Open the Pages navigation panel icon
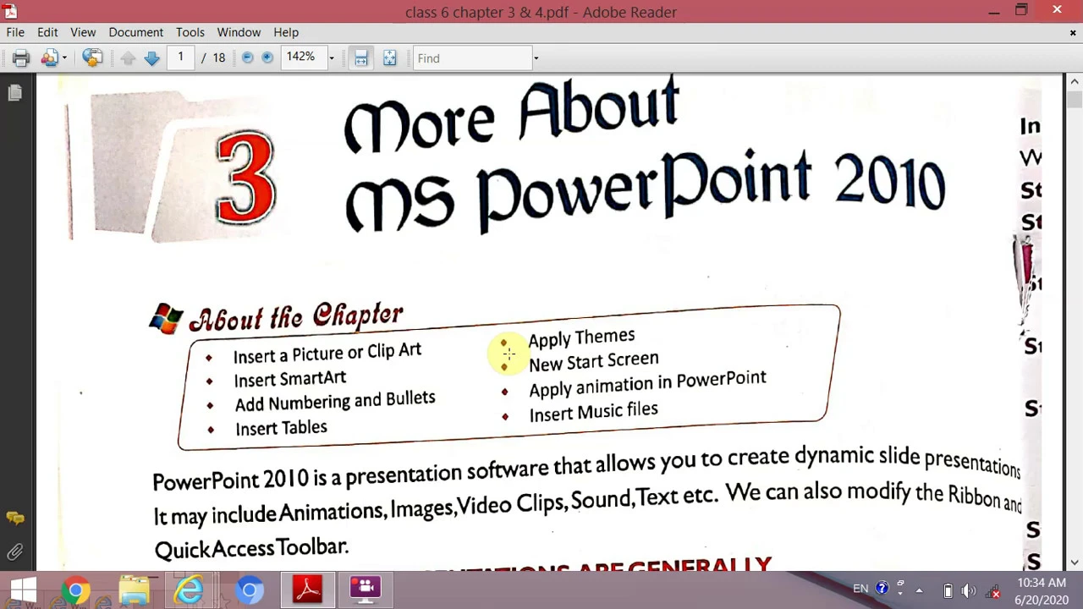This screenshot has width=1083, height=609. [x=14, y=93]
